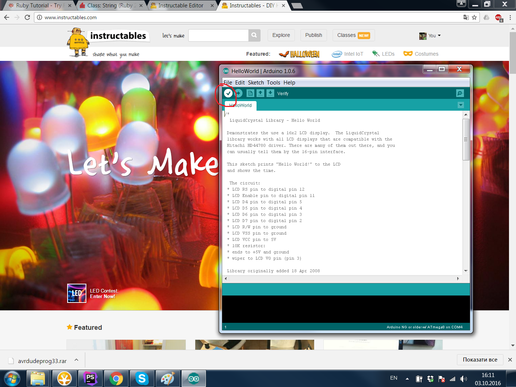Open the Arduino Sketch menu
The width and height of the screenshot is (516, 387).
tap(256, 83)
